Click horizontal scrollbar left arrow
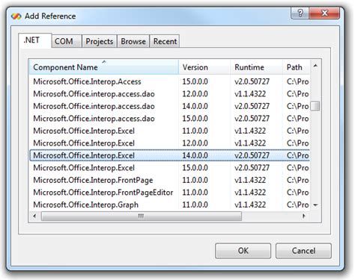The image size is (355, 280). [34, 216]
